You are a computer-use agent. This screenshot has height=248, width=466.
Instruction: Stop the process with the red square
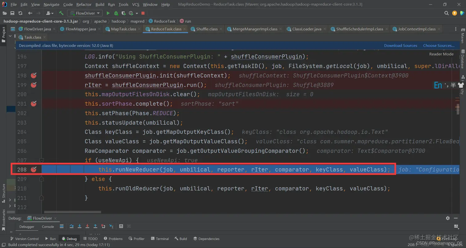pyautogui.click(x=143, y=13)
